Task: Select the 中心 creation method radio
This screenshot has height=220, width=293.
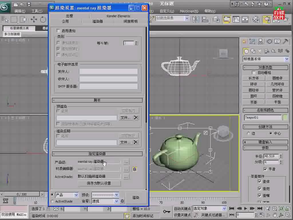Action: pos(271,133)
